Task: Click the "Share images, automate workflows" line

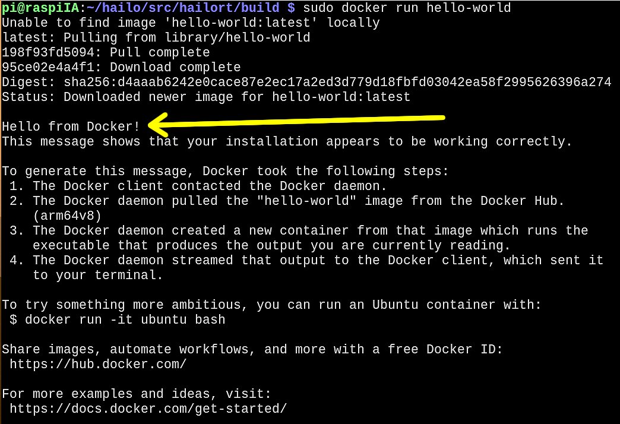Action: 252,349
